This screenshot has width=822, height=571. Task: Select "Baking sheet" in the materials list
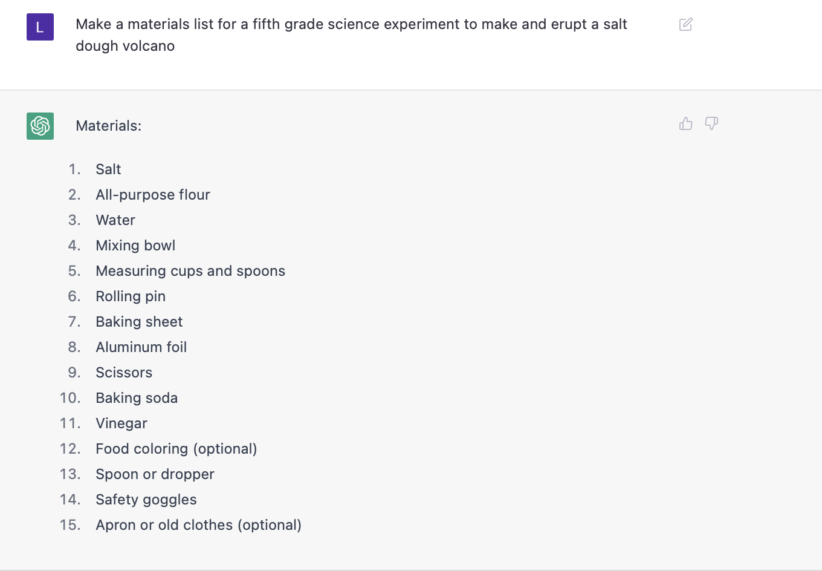click(139, 322)
